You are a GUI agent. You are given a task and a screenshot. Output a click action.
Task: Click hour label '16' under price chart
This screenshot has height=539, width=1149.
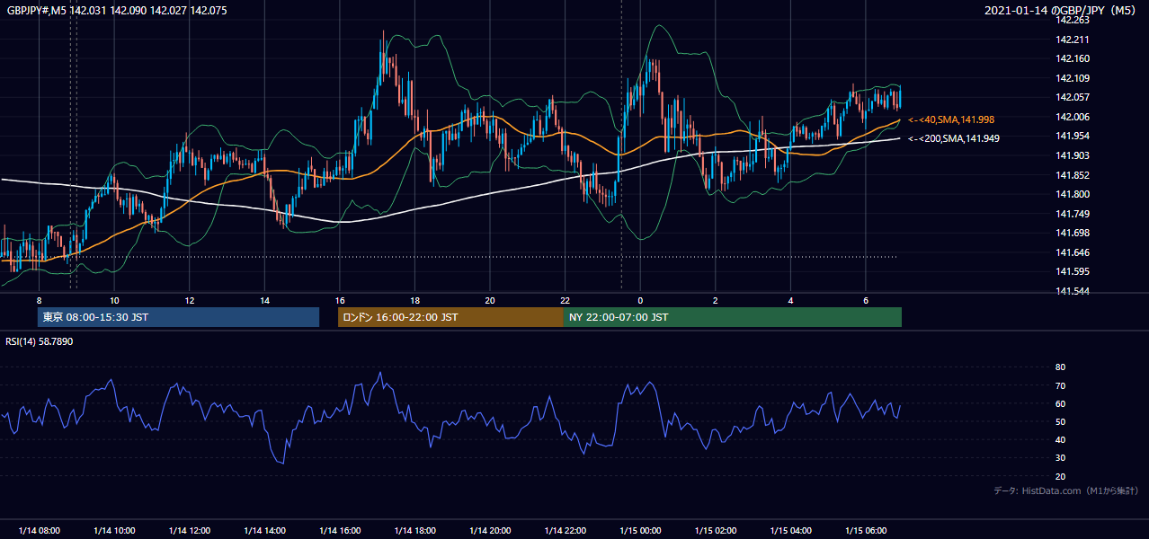point(339,300)
